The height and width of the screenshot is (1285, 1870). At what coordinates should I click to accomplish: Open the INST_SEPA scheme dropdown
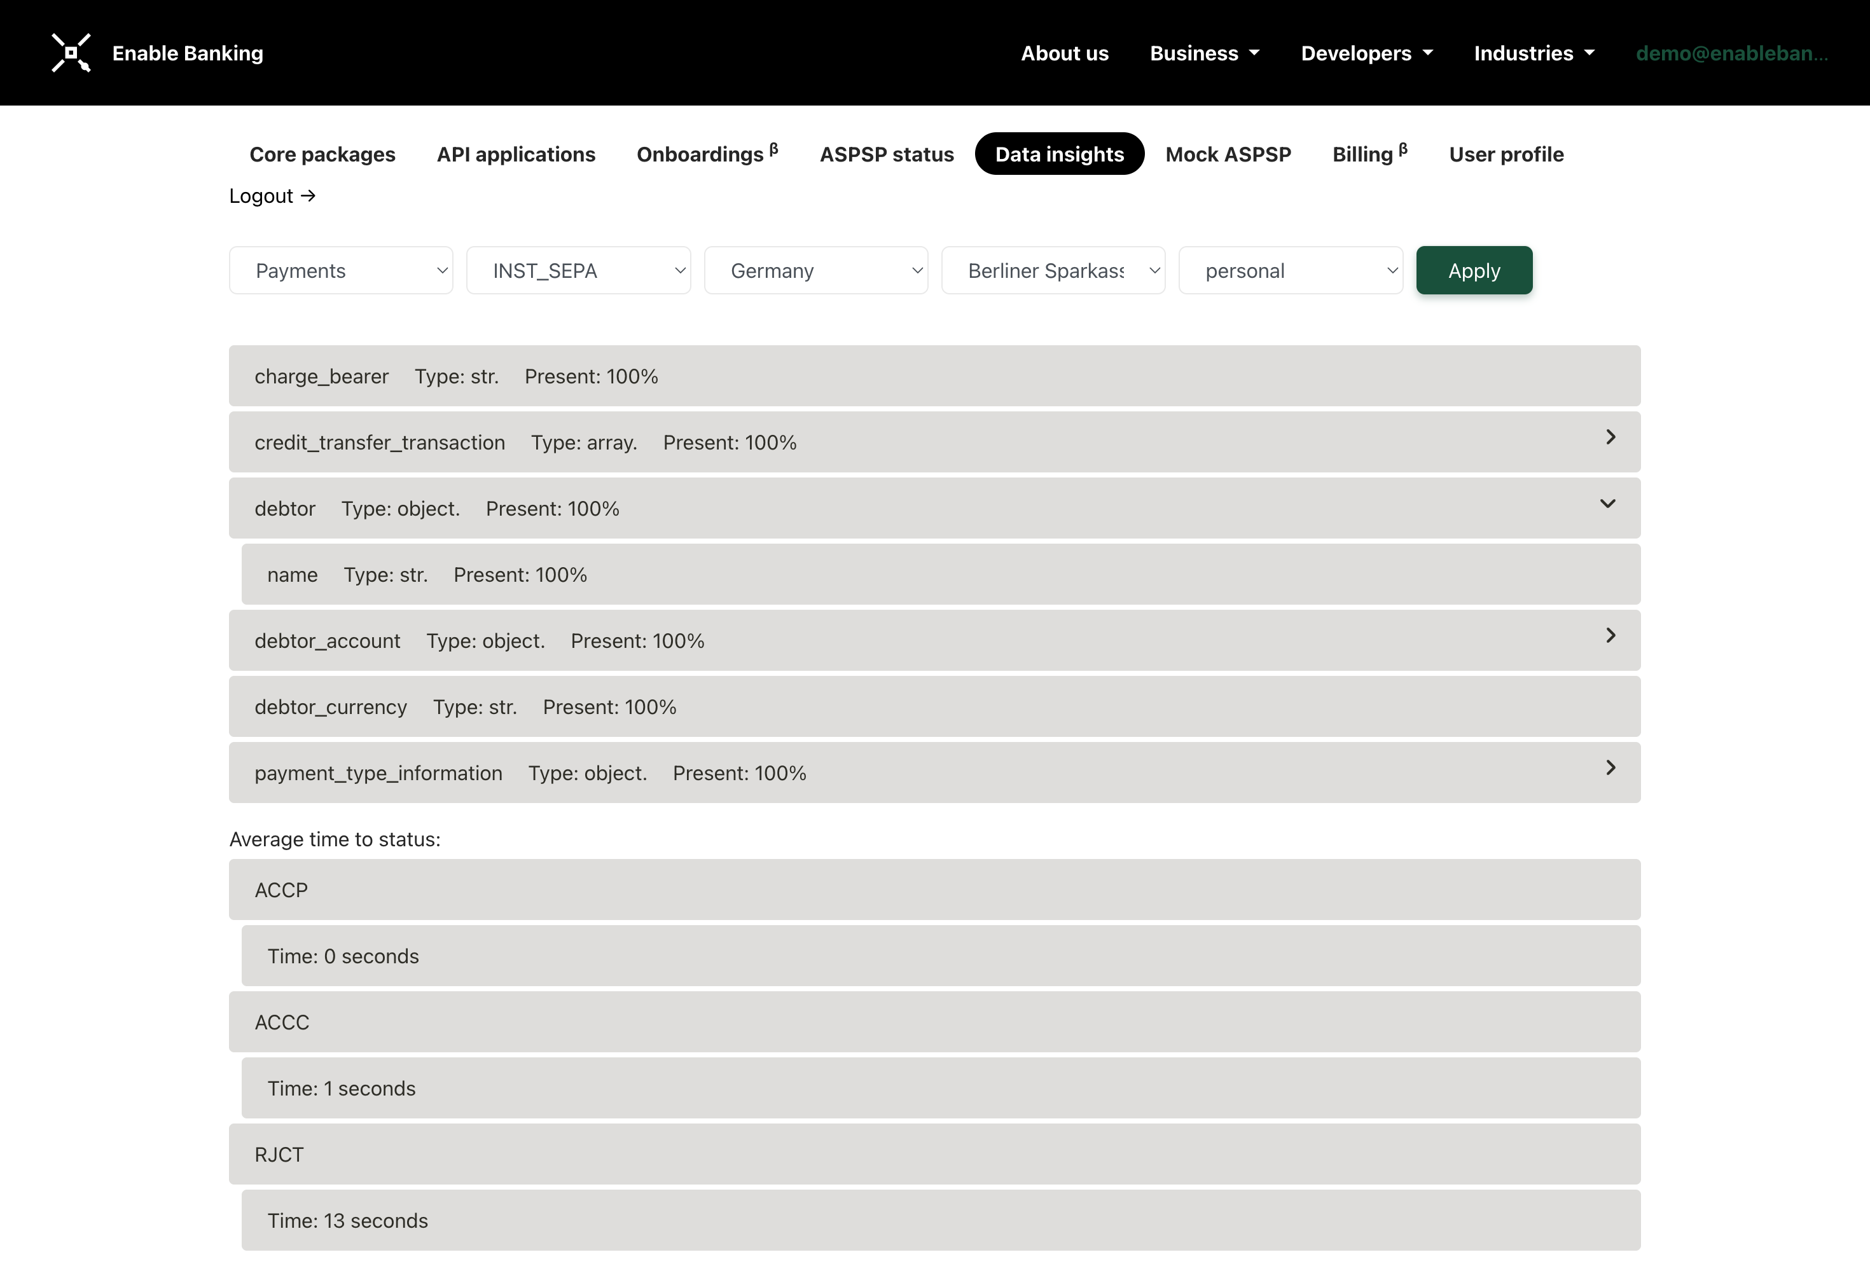tap(578, 270)
